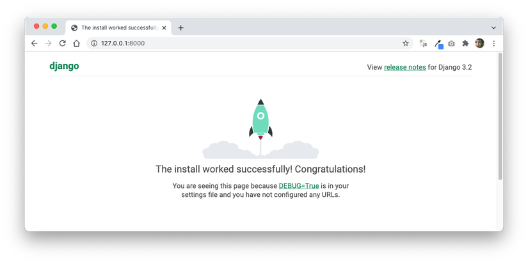This screenshot has width=528, height=264.
Task: Select 'The install worked successfully' tab
Action: pyautogui.click(x=118, y=28)
